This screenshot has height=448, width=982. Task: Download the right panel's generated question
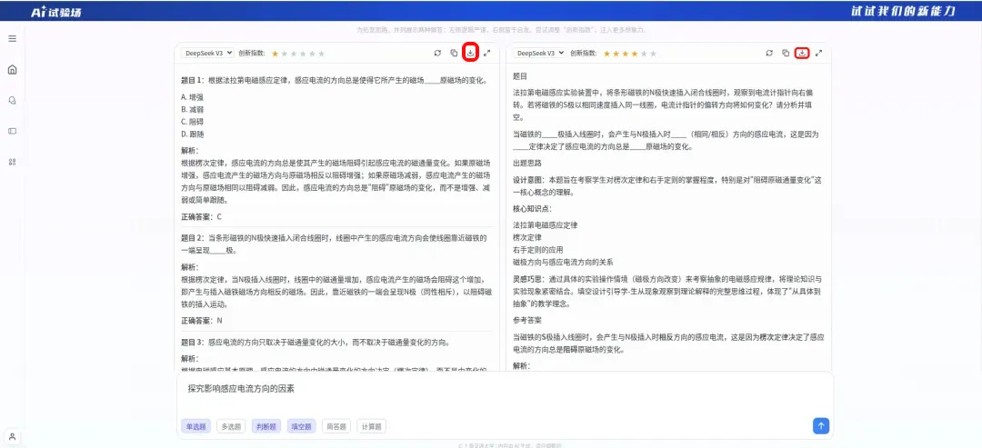point(802,54)
